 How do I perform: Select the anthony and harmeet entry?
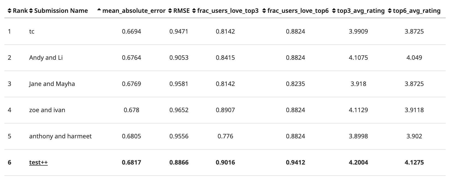tap(60, 136)
